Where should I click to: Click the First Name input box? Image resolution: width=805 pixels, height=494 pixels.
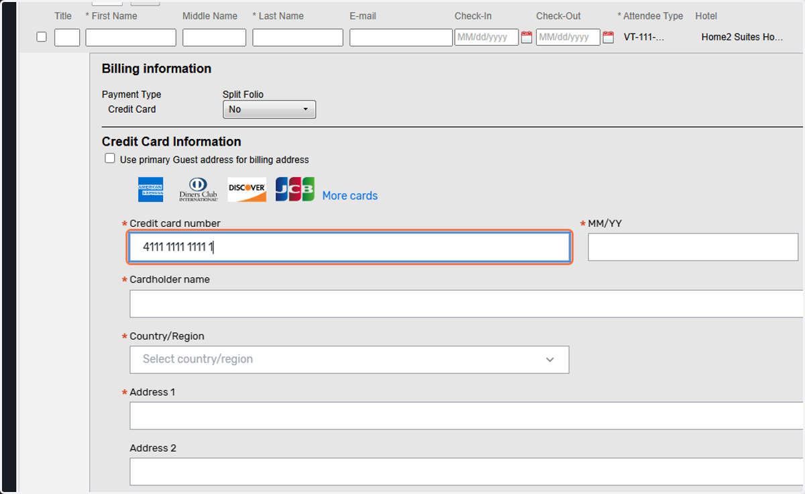point(131,38)
